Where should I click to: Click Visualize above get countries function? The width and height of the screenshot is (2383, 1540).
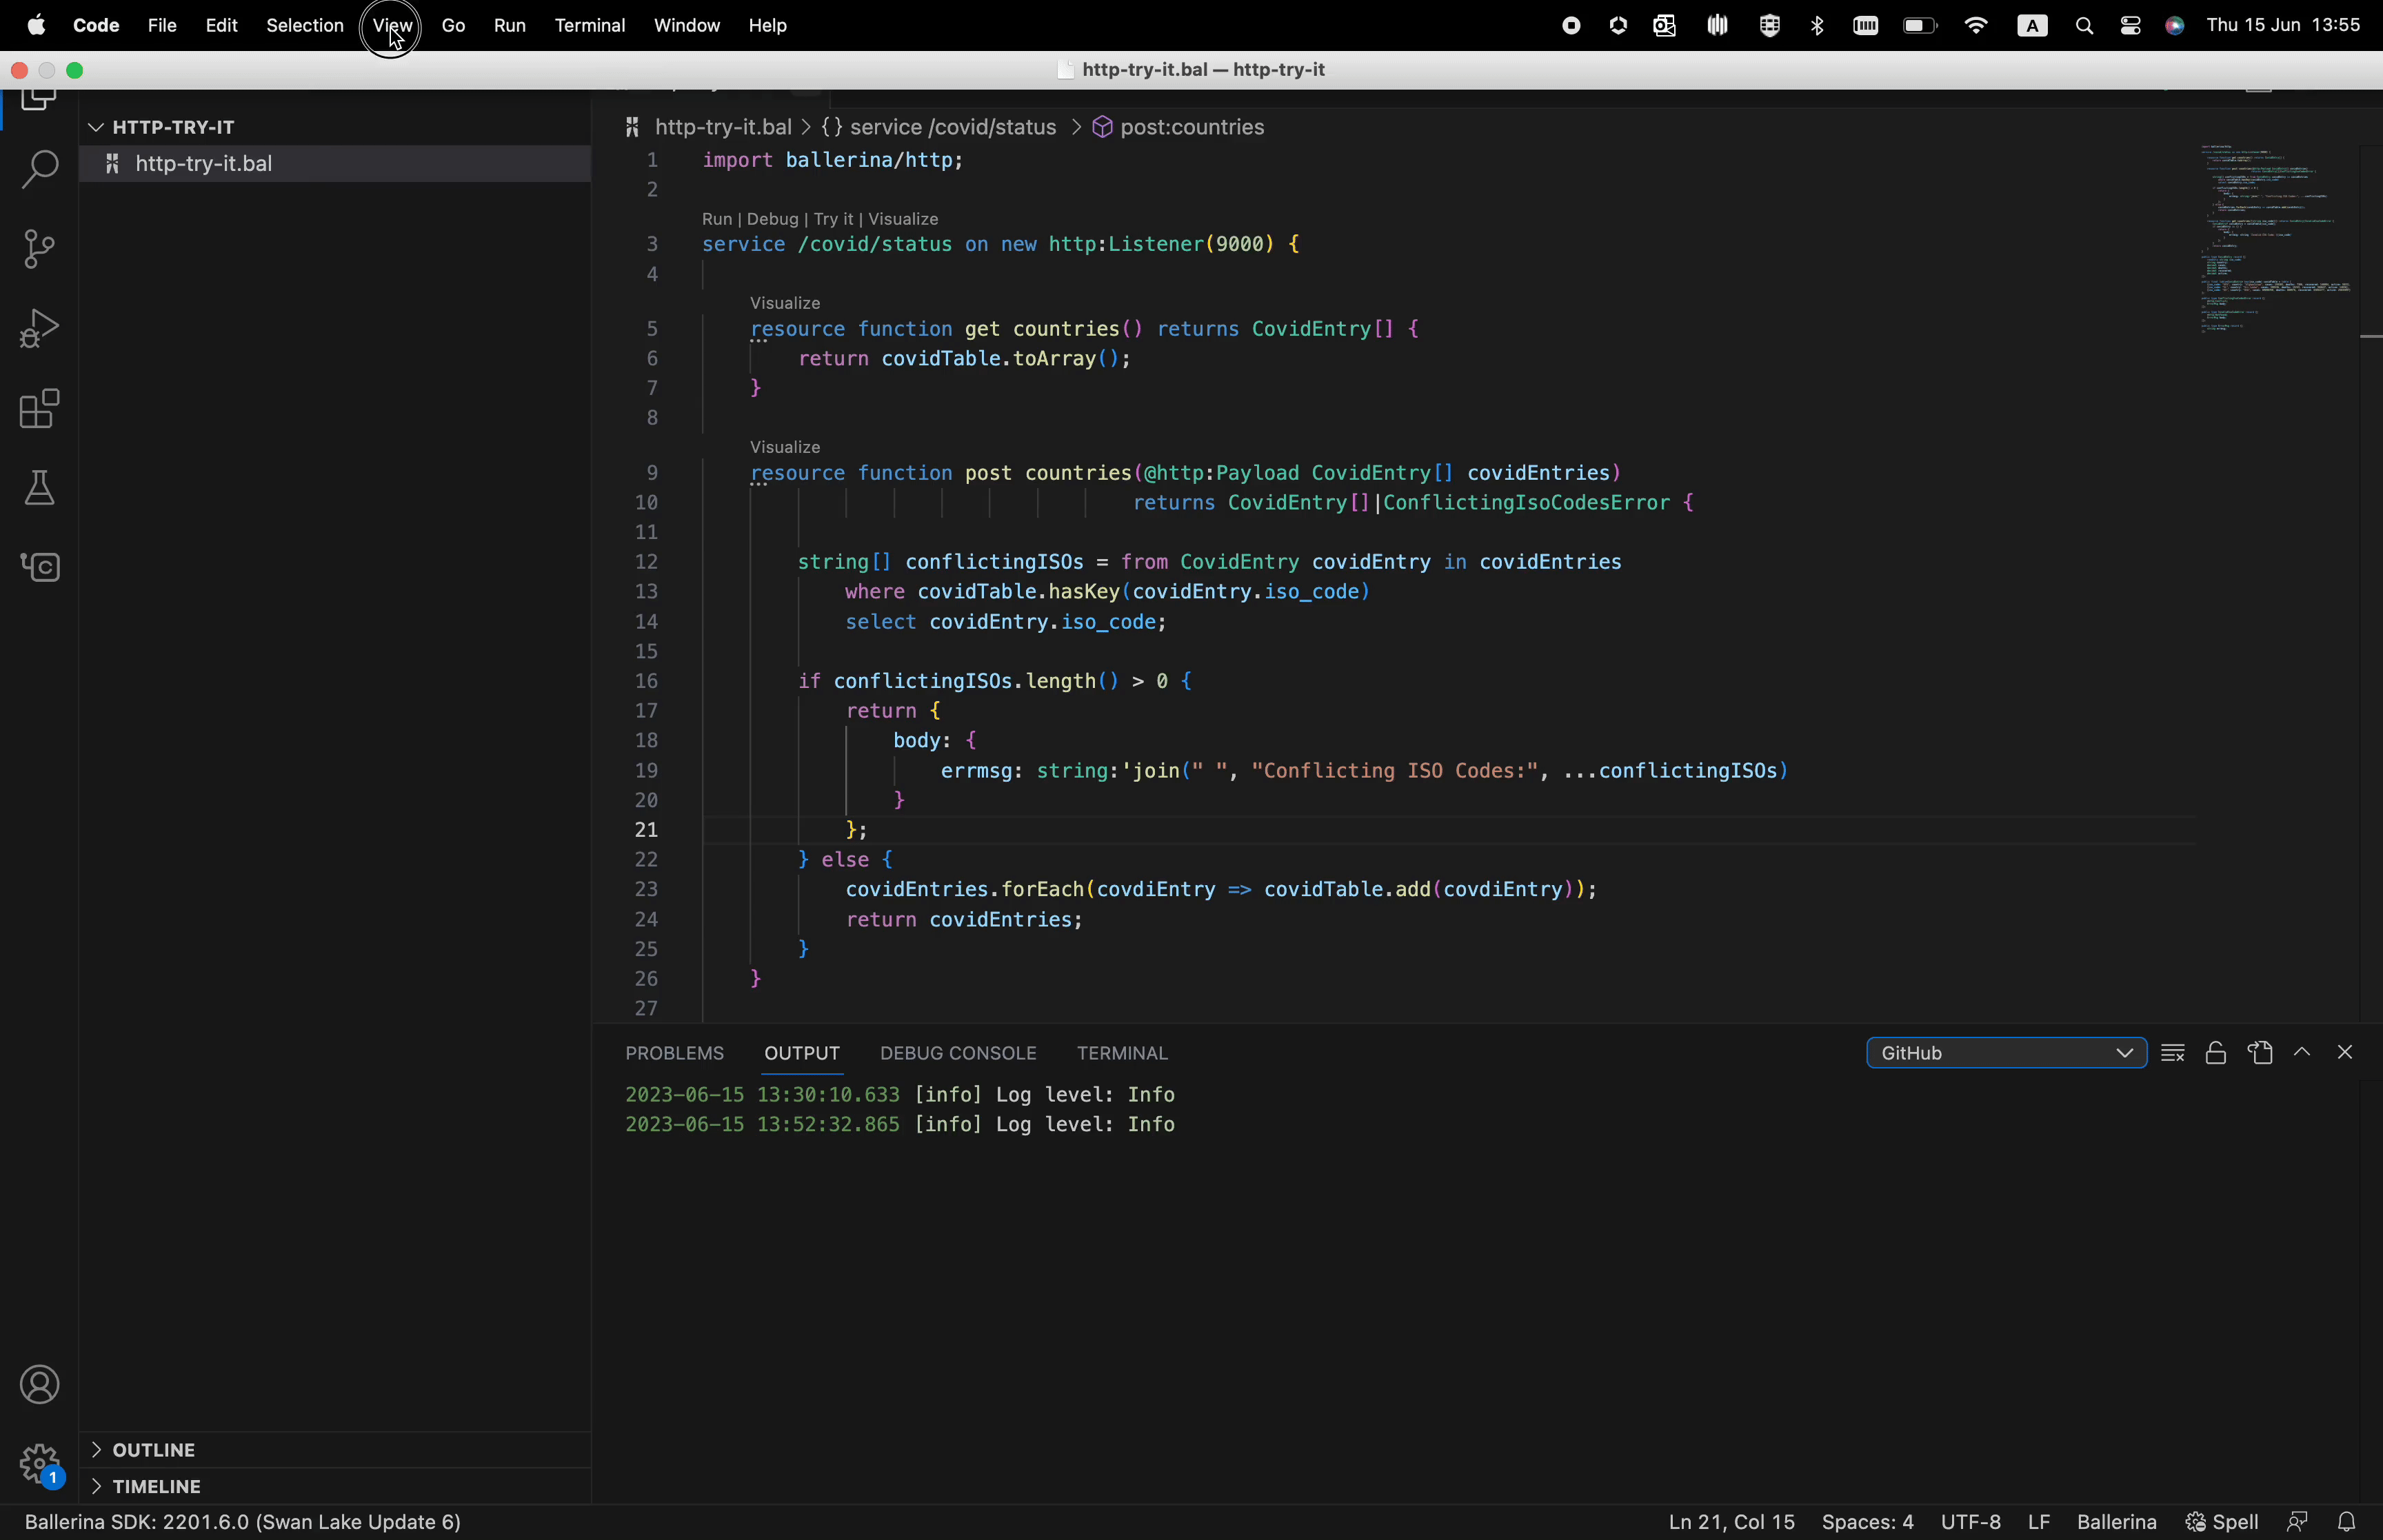click(785, 303)
